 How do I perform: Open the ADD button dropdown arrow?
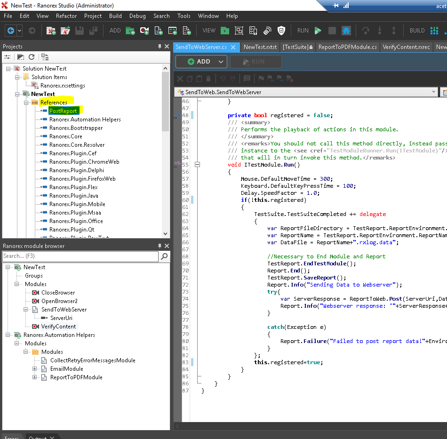click(221, 62)
